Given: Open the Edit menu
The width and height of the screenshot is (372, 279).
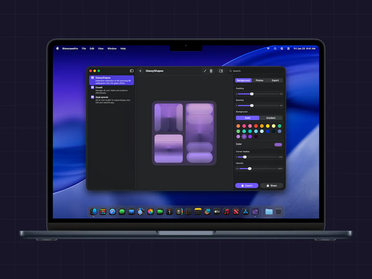Looking at the screenshot, I should tap(92, 49).
